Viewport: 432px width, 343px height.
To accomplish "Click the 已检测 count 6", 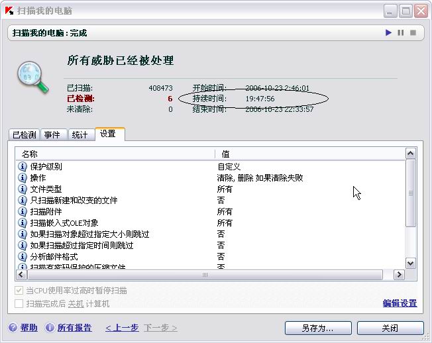I will 170,99.
